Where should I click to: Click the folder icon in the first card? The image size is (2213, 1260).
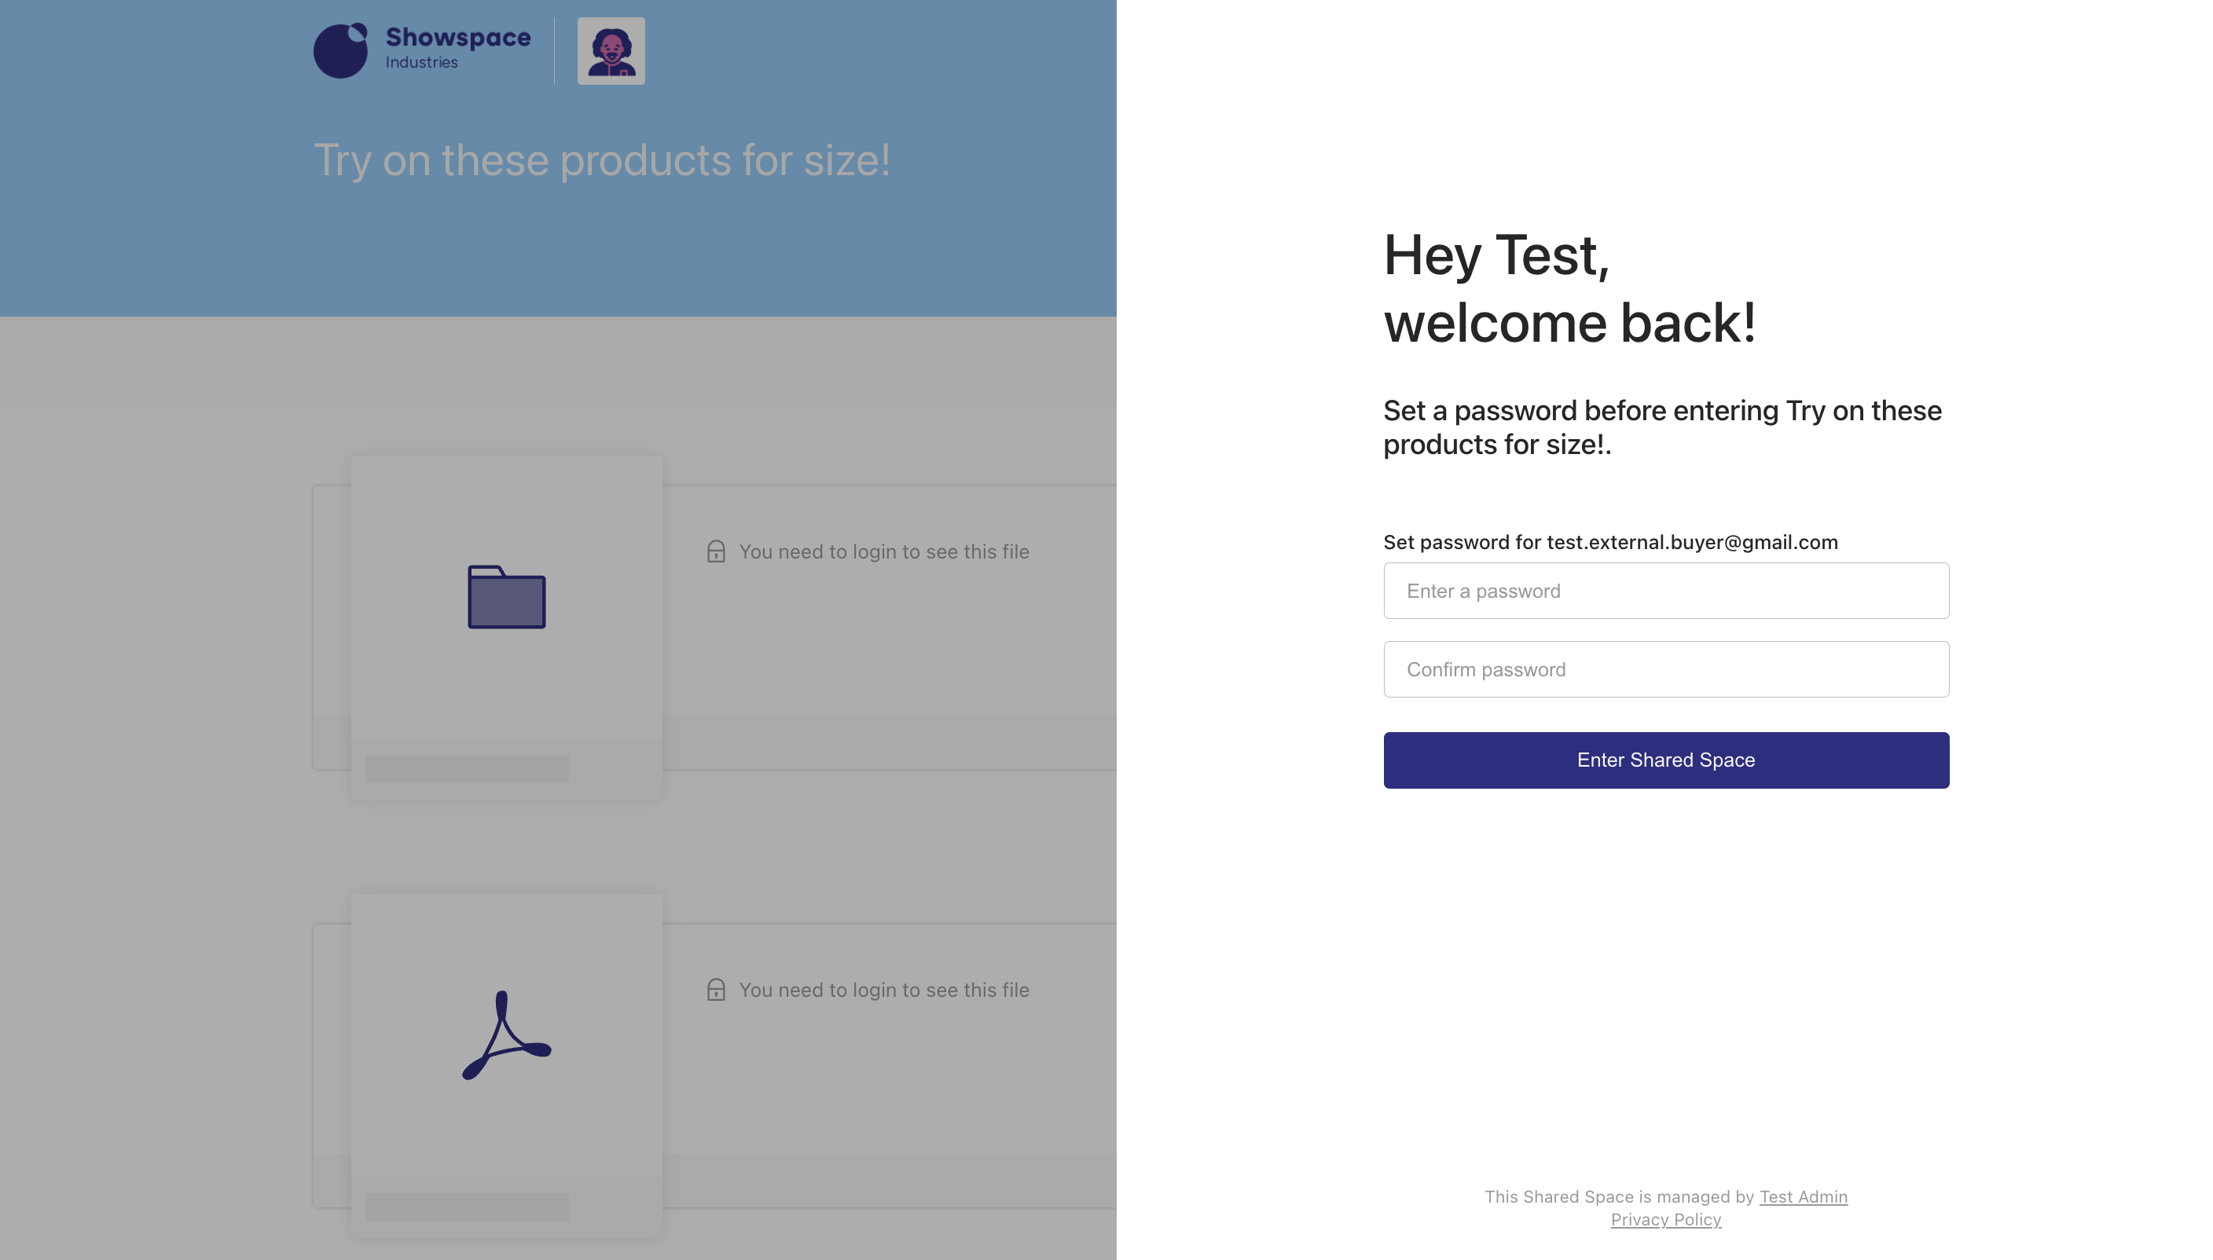[506, 597]
